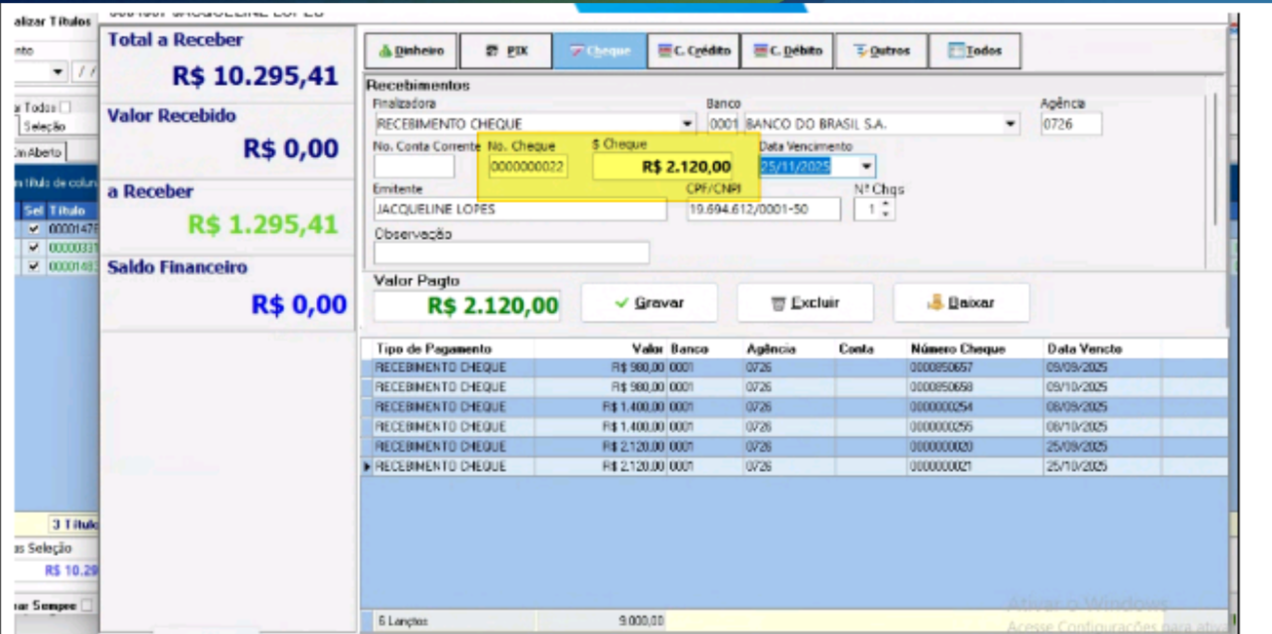Switch to C. Crédito payment
Image resolution: width=1272 pixels, height=634 pixels.
(x=693, y=51)
